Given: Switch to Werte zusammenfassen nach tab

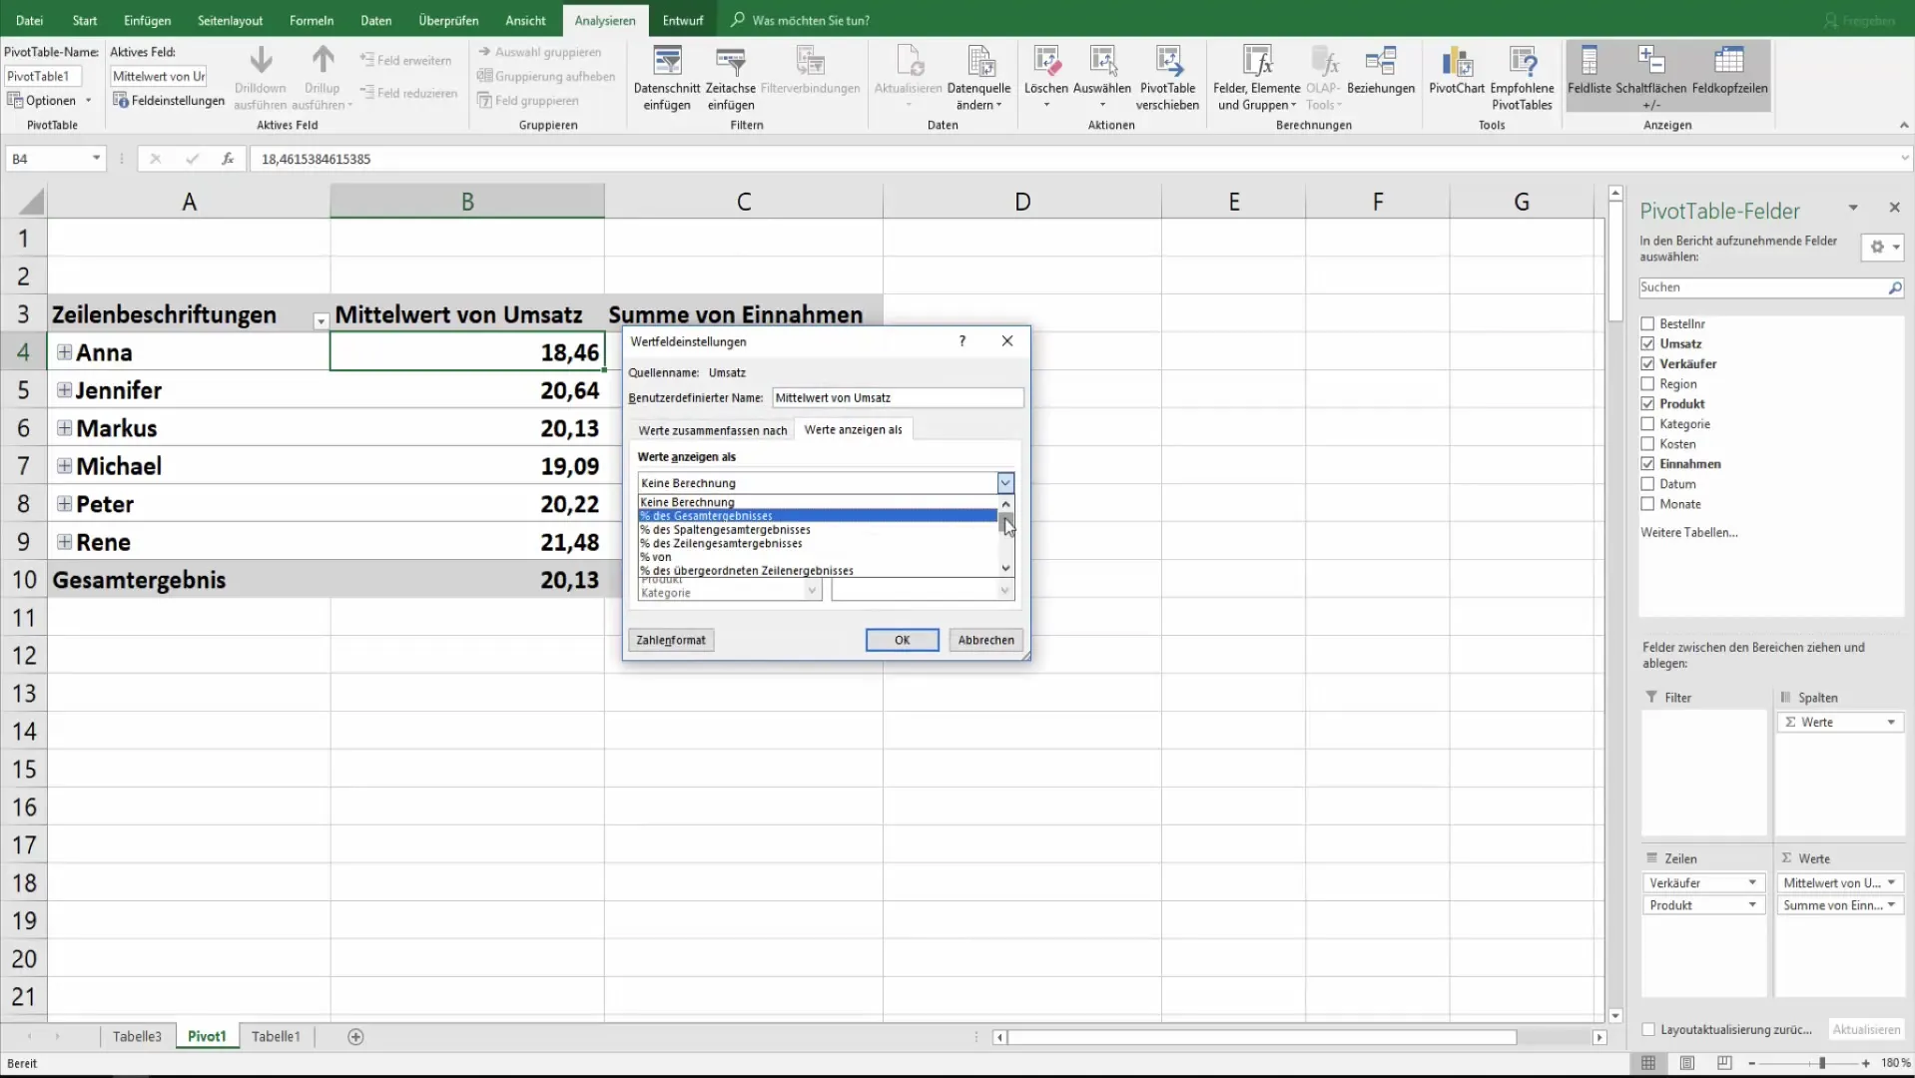Looking at the screenshot, I should point(713,430).
